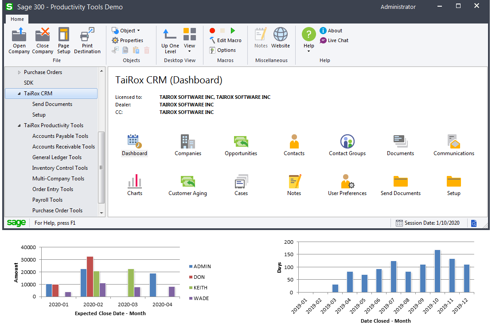Viewport: 492px width, 328px height.
Task: Click Properties in the Objects group
Action: (127, 40)
